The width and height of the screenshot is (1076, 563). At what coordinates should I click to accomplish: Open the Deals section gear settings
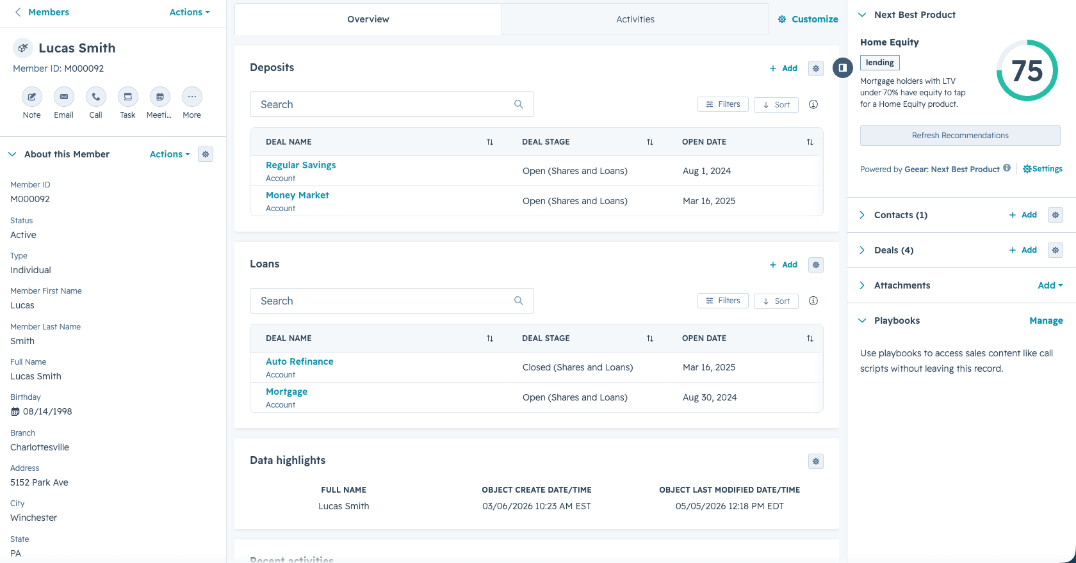point(1056,250)
